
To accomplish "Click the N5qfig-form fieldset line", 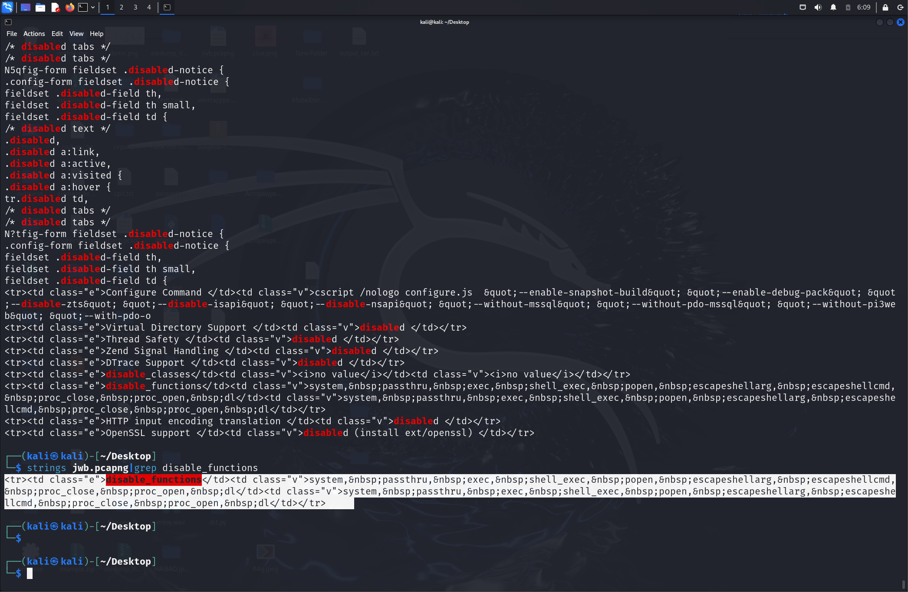I will coord(114,70).
